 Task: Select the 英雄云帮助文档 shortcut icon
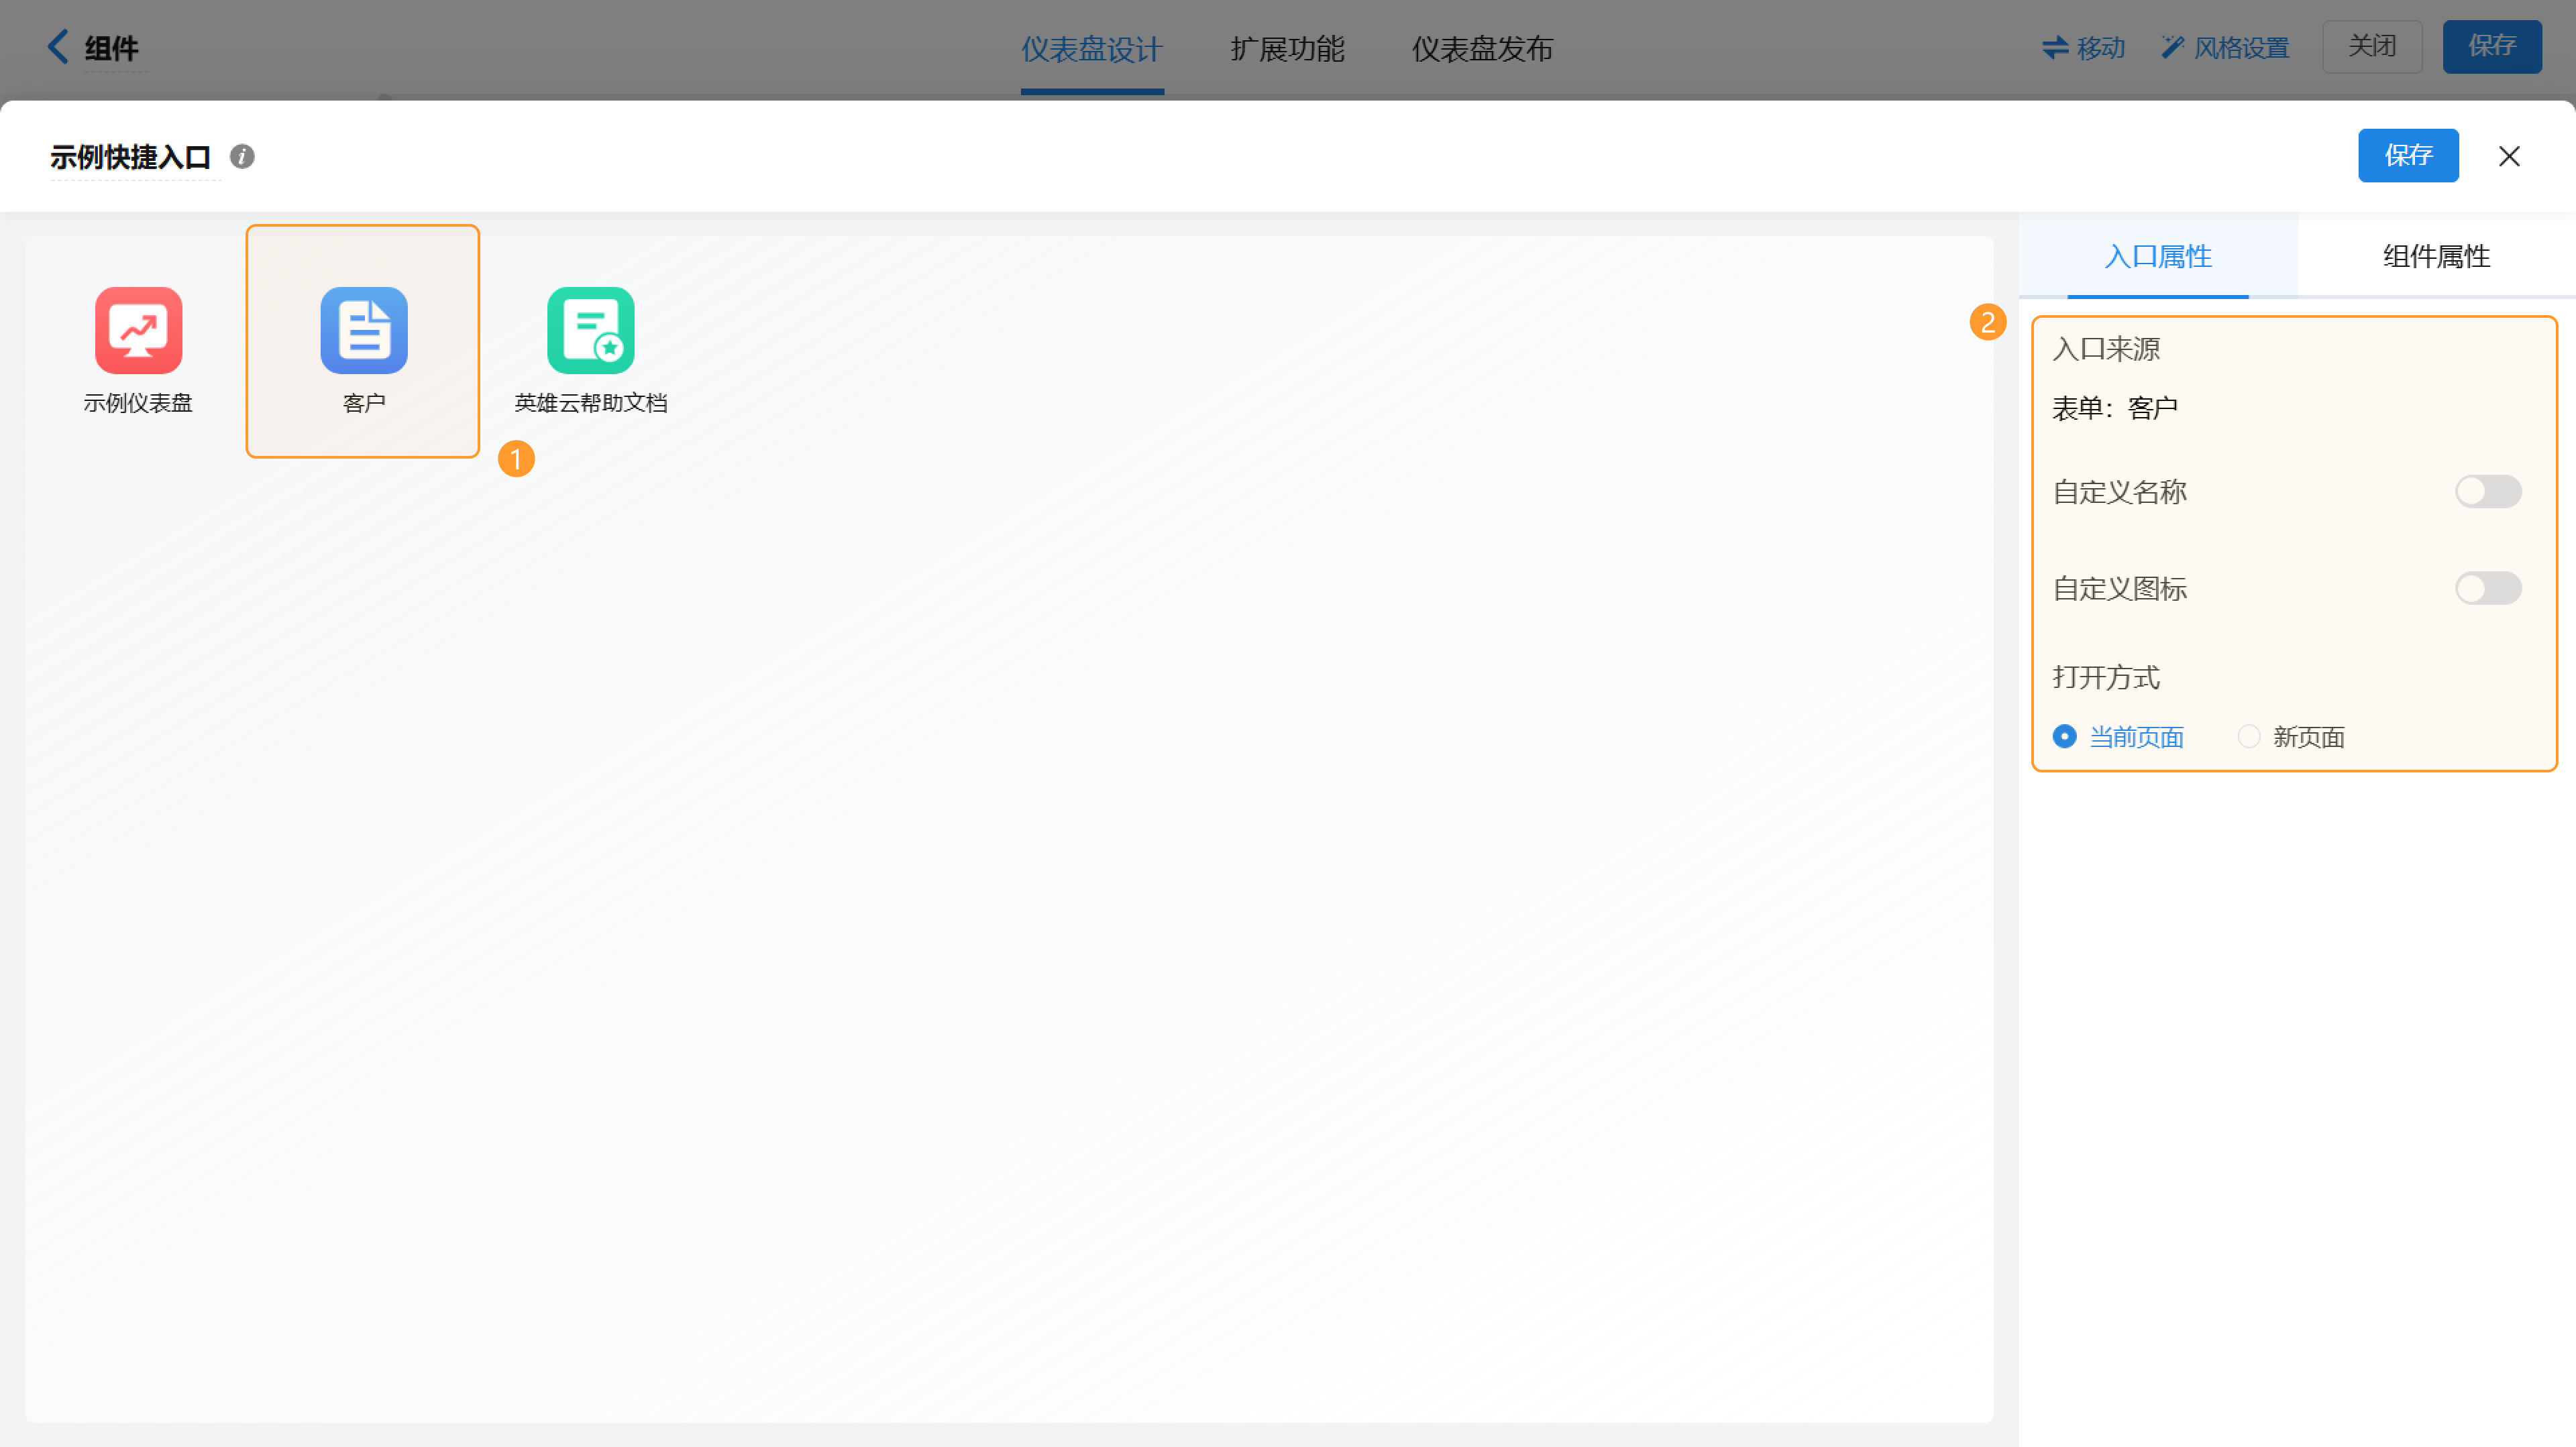pyautogui.click(x=590, y=330)
